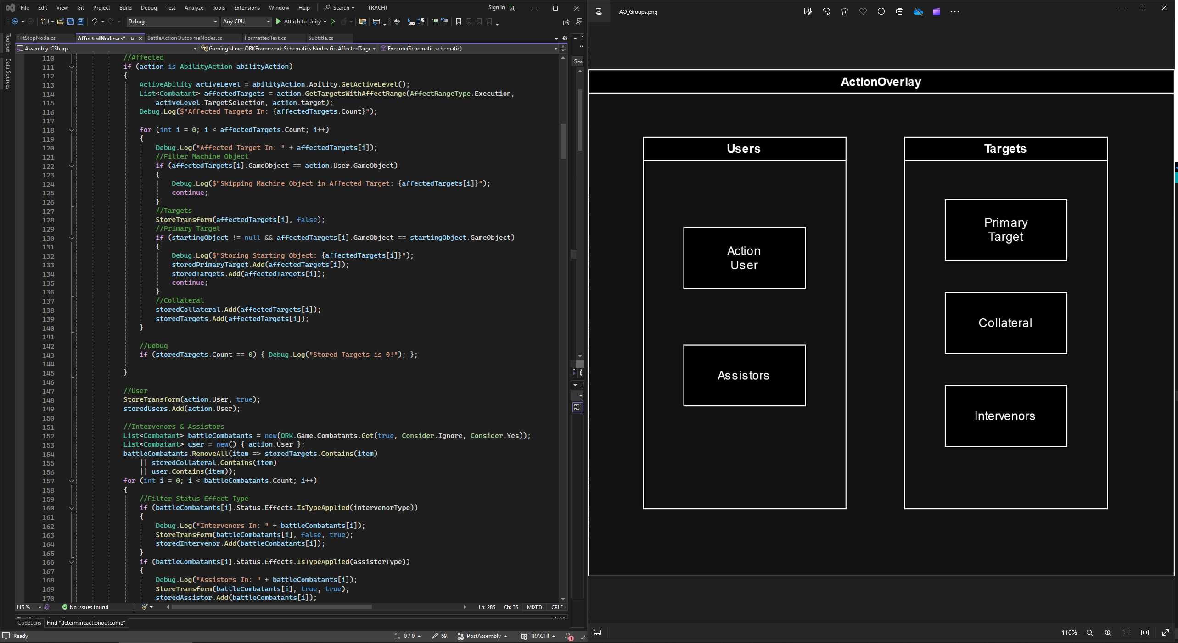Click the Save All toolbar icon

81,22
